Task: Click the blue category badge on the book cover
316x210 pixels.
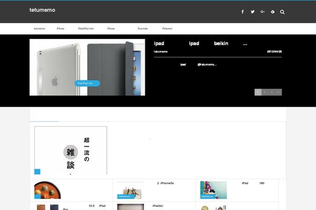Action: 37,172
